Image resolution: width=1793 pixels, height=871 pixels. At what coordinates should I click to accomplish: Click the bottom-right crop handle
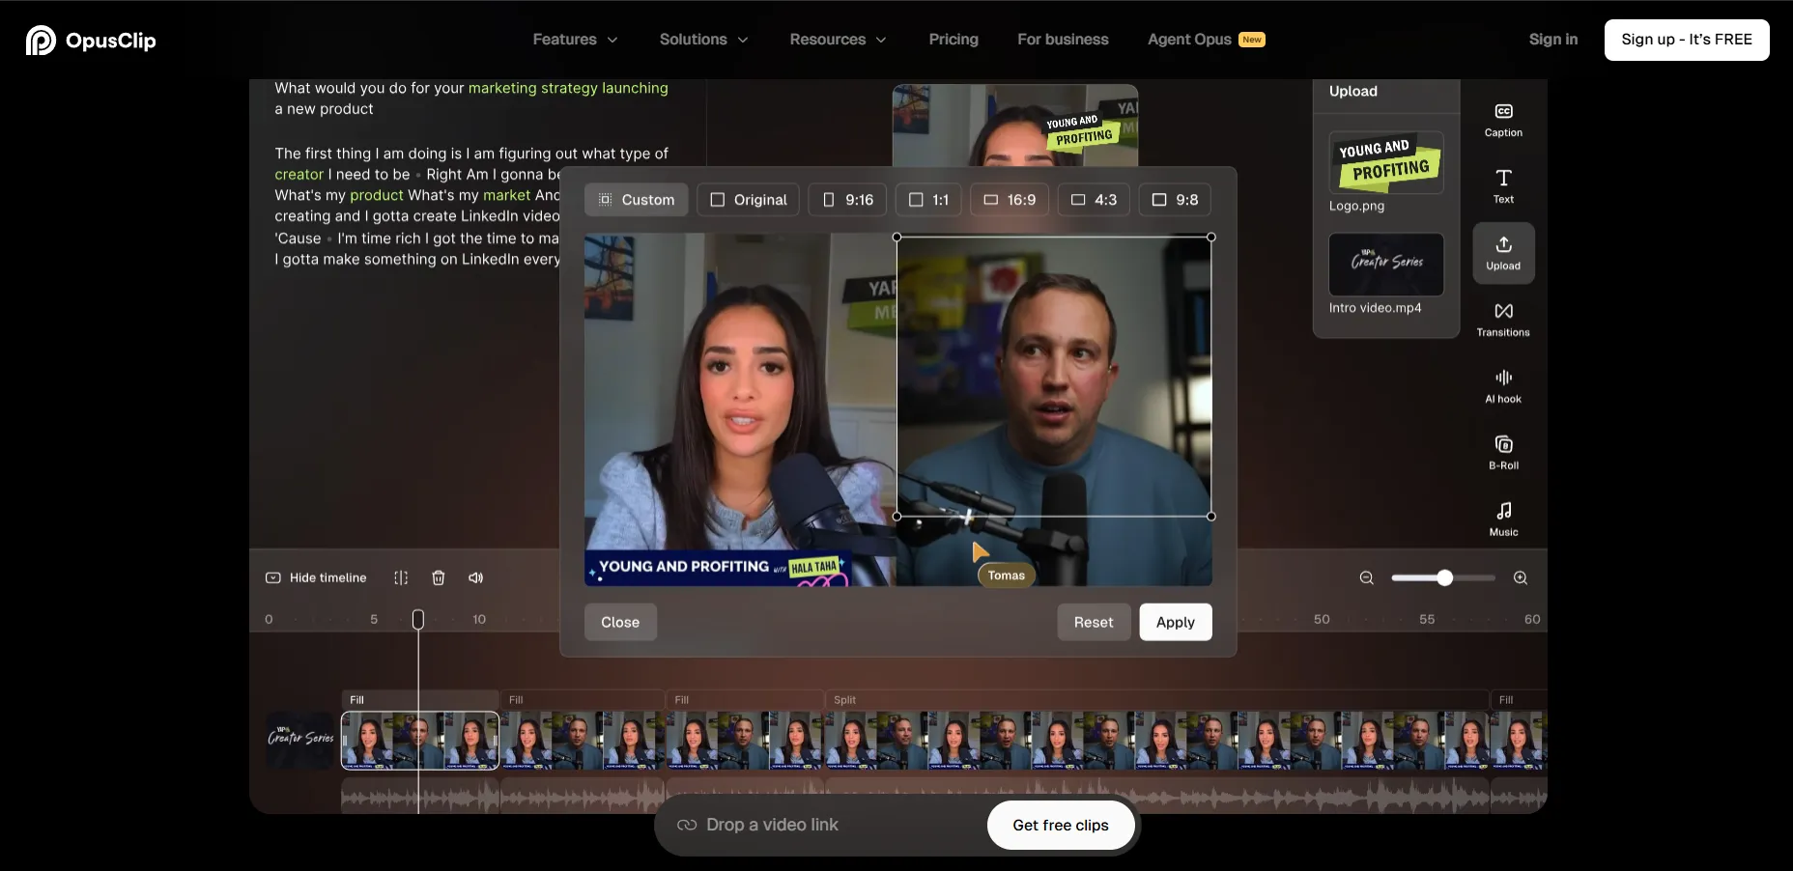click(x=1211, y=517)
